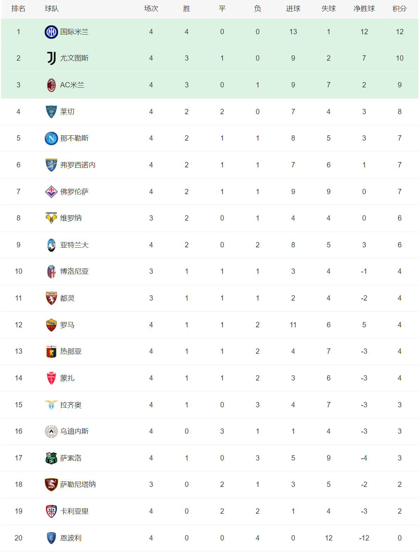Screen dimensions: 420x557
Task: Open the 尤文图斯 team link
Action: [x=74, y=58]
